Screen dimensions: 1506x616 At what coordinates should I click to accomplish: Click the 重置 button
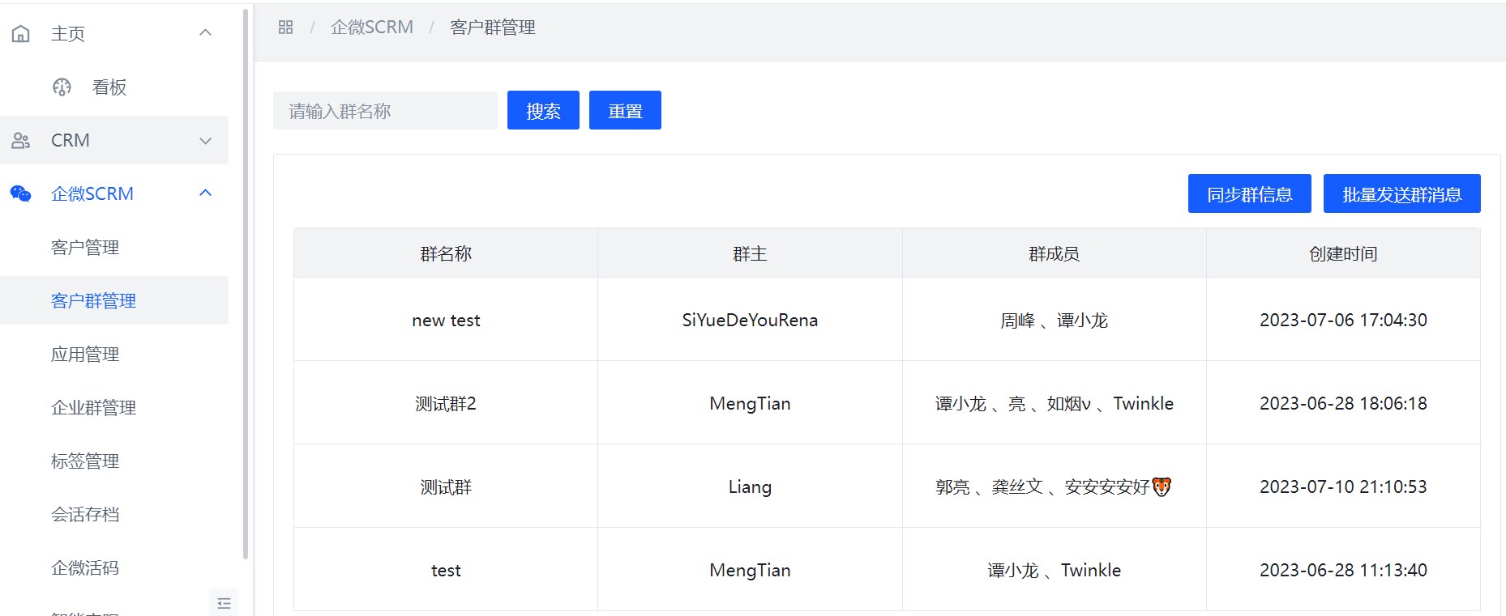[x=625, y=110]
